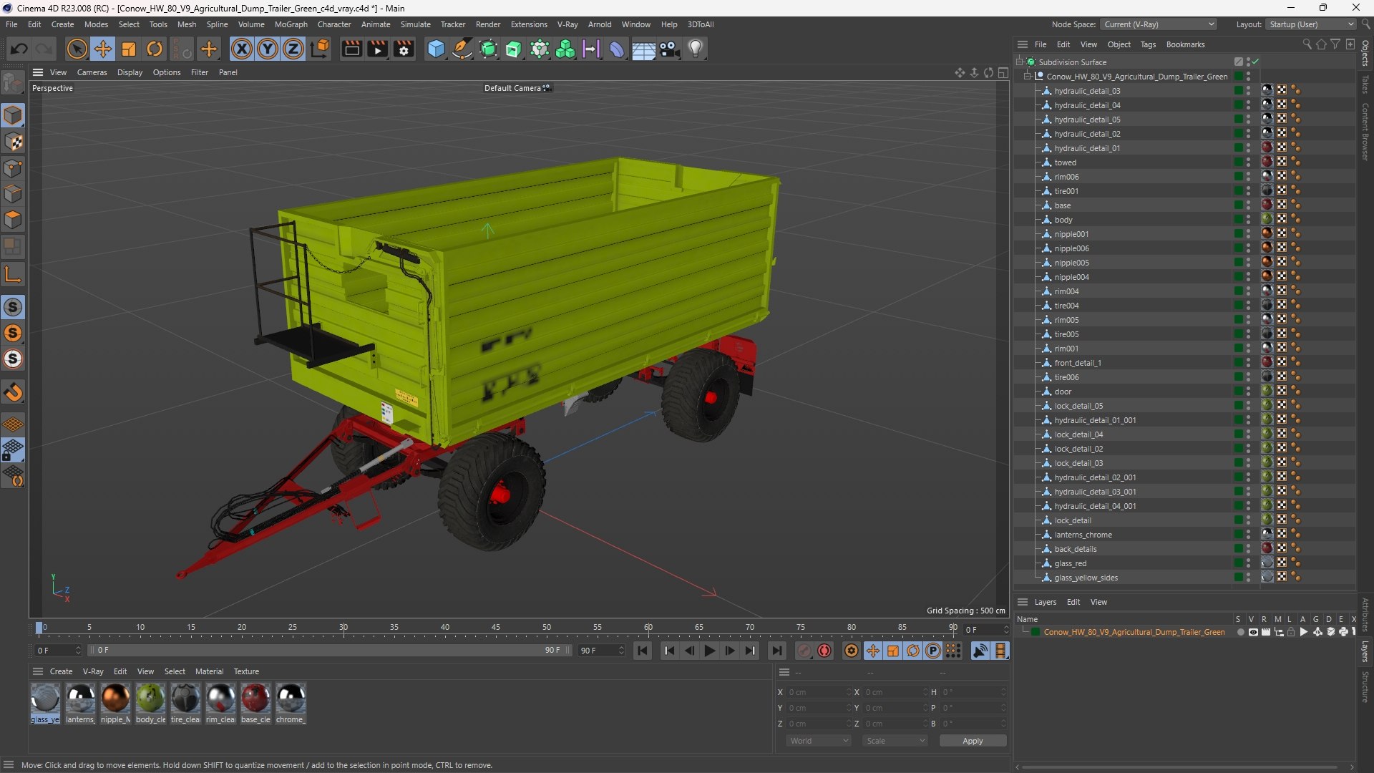Make Editable icon in left toolbar
This screenshot has width=1374, height=773.
pos(13,84)
